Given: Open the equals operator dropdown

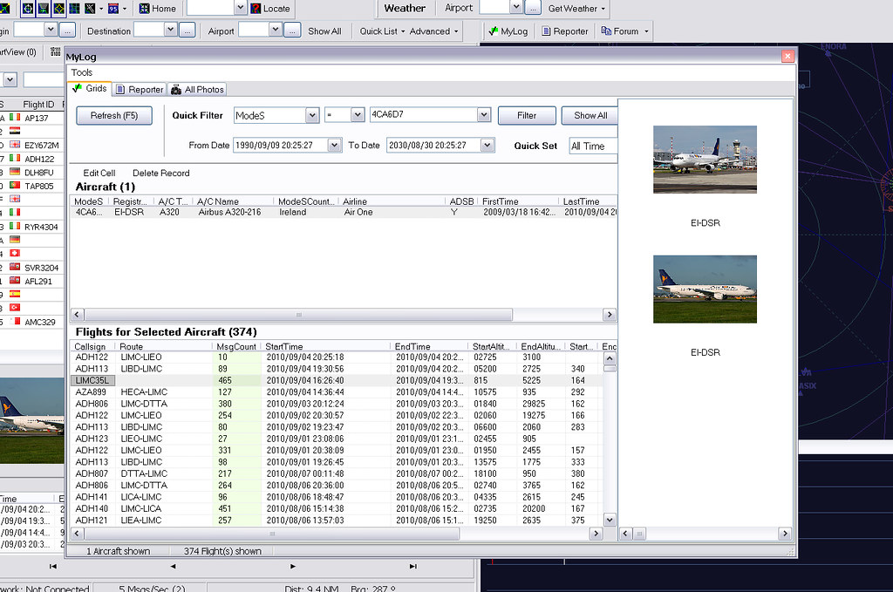Looking at the screenshot, I should 357,115.
